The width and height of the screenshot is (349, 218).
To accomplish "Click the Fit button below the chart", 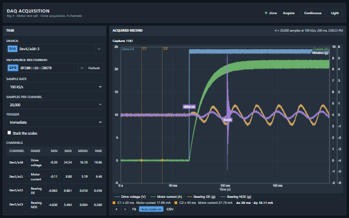I will (x=134, y=209).
